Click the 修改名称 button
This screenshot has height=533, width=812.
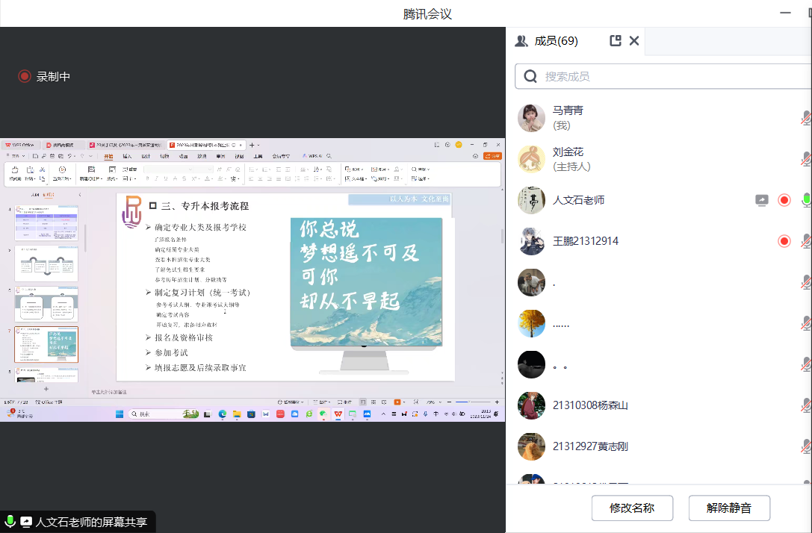(632, 508)
